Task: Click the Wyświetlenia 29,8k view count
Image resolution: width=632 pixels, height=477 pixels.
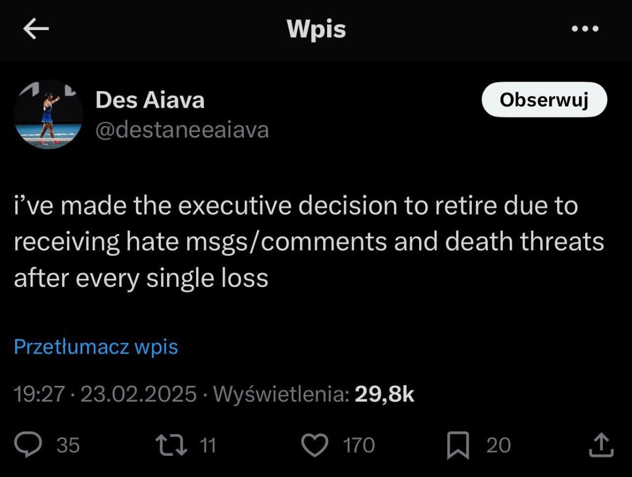Action: [313, 394]
